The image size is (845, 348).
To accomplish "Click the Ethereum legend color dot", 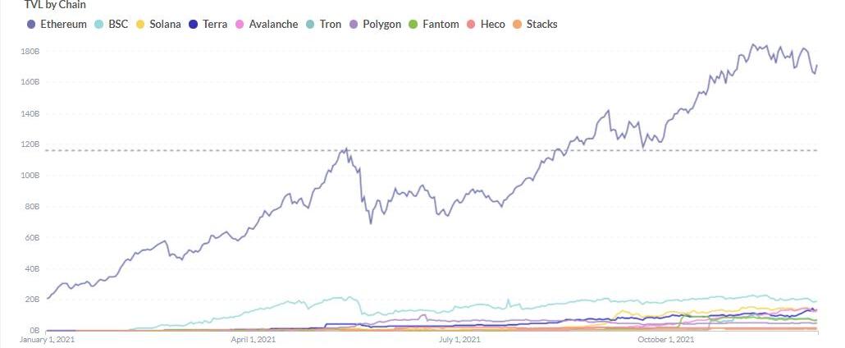I will pos(31,25).
